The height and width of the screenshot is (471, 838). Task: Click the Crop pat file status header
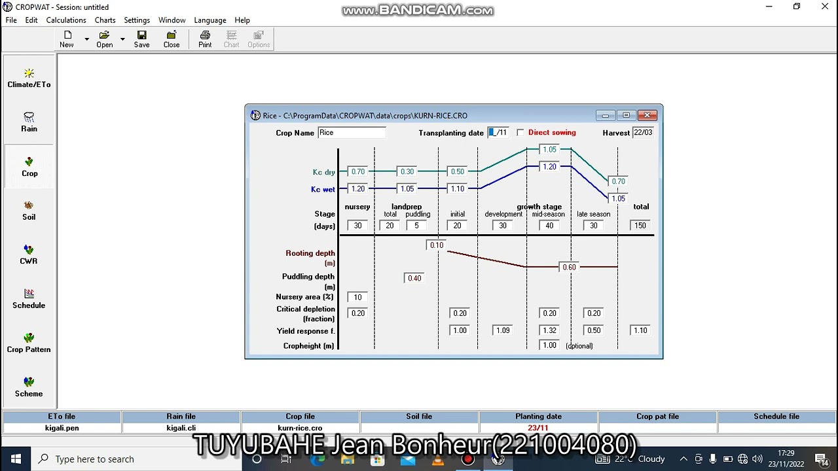(657, 417)
